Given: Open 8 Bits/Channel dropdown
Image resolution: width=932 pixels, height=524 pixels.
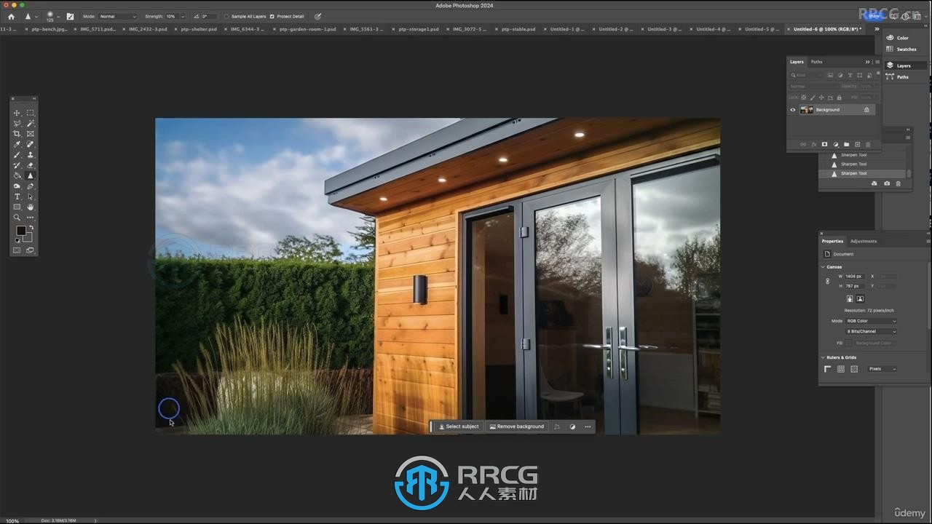Looking at the screenshot, I should tap(871, 331).
